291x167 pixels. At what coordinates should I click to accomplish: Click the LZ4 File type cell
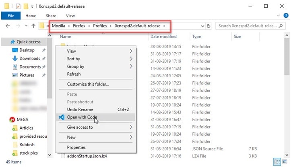(x=199, y=156)
